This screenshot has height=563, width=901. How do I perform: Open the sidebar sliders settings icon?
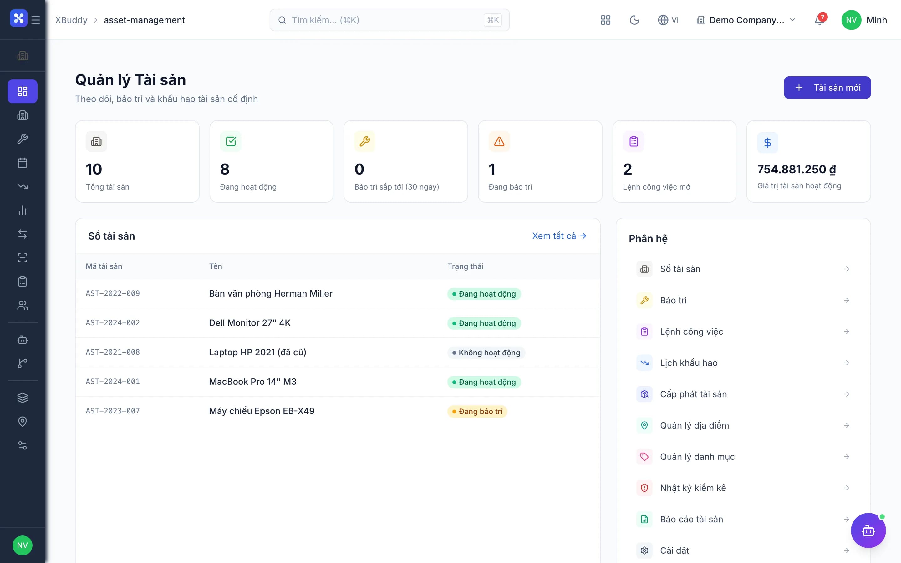pyautogui.click(x=22, y=445)
